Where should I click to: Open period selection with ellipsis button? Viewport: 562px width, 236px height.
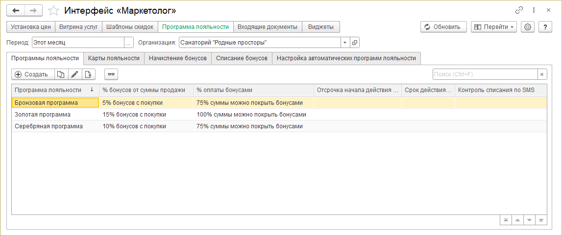[x=129, y=43]
